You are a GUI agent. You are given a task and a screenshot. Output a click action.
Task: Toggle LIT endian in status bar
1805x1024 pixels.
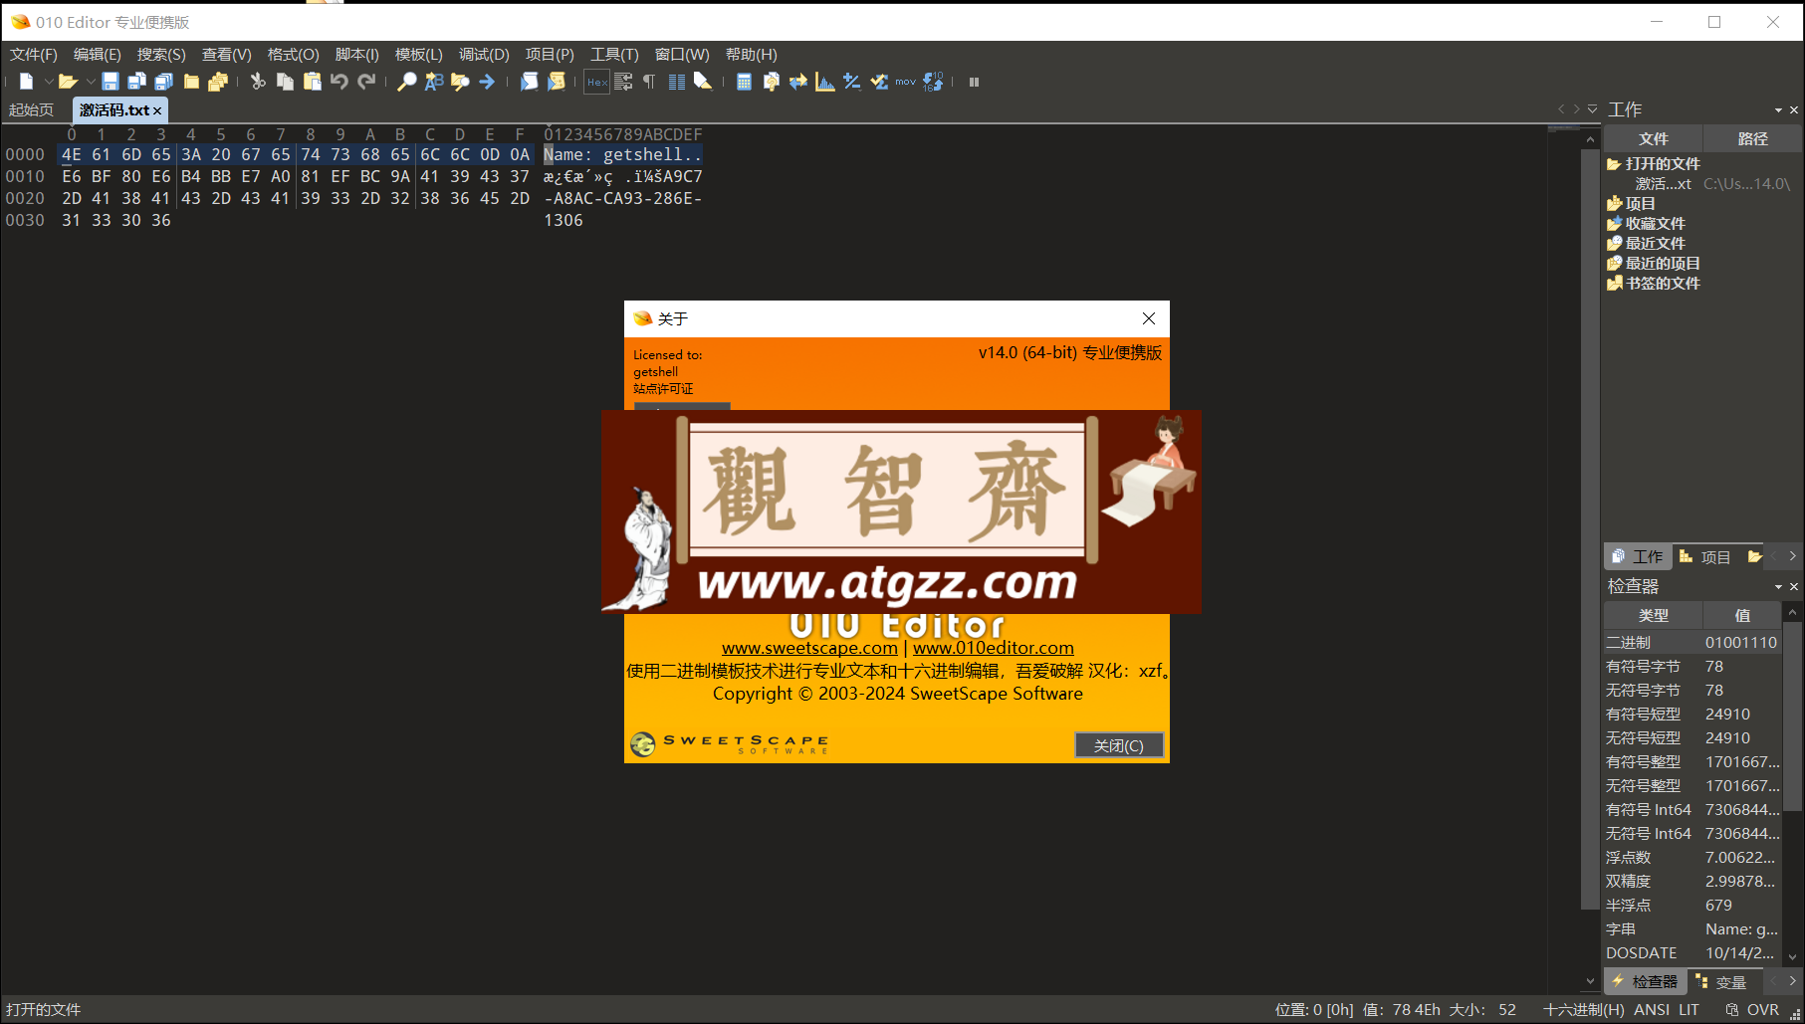[x=1689, y=1009]
